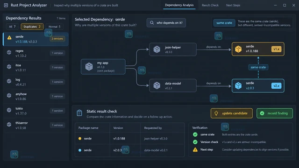Click the same crate verification check icon

195,134
